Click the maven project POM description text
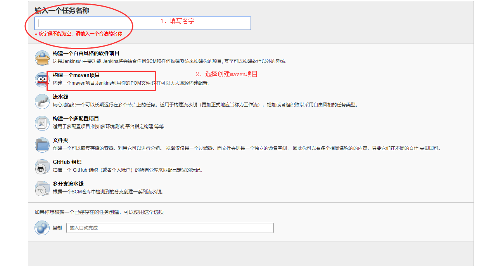This screenshot has width=484, height=266. (x=130, y=83)
